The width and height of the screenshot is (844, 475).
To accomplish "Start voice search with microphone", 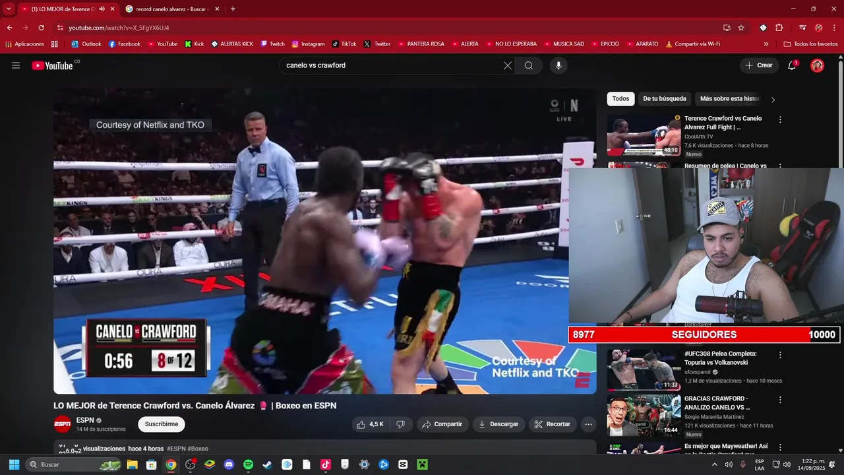I will 558,65.
